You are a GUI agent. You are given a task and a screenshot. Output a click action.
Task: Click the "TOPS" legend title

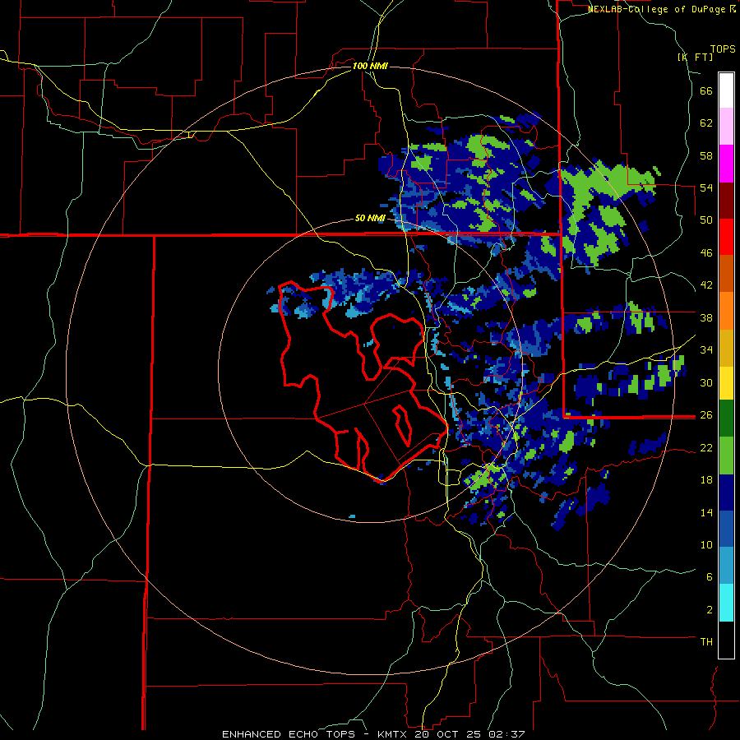[x=723, y=49]
